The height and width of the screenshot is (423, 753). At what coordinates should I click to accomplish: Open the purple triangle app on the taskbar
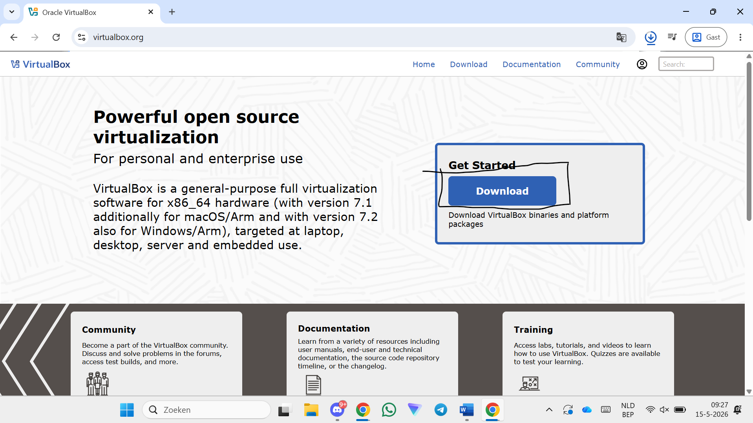click(415, 410)
